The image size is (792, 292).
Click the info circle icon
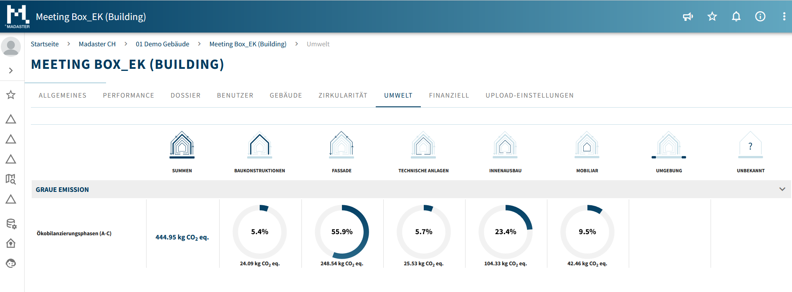(760, 17)
